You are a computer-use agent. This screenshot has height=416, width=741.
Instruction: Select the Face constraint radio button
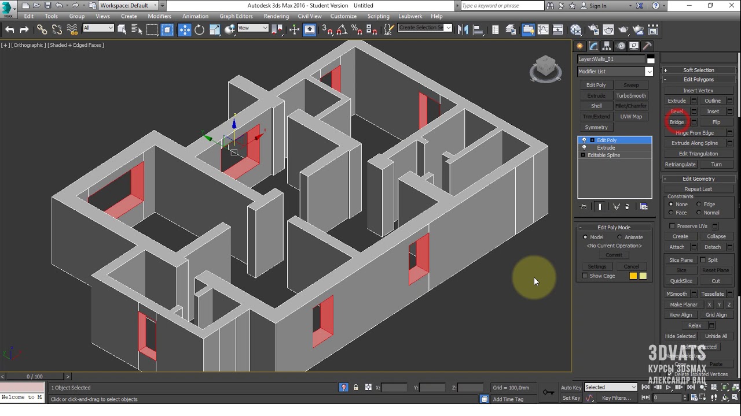click(x=671, y=213)
